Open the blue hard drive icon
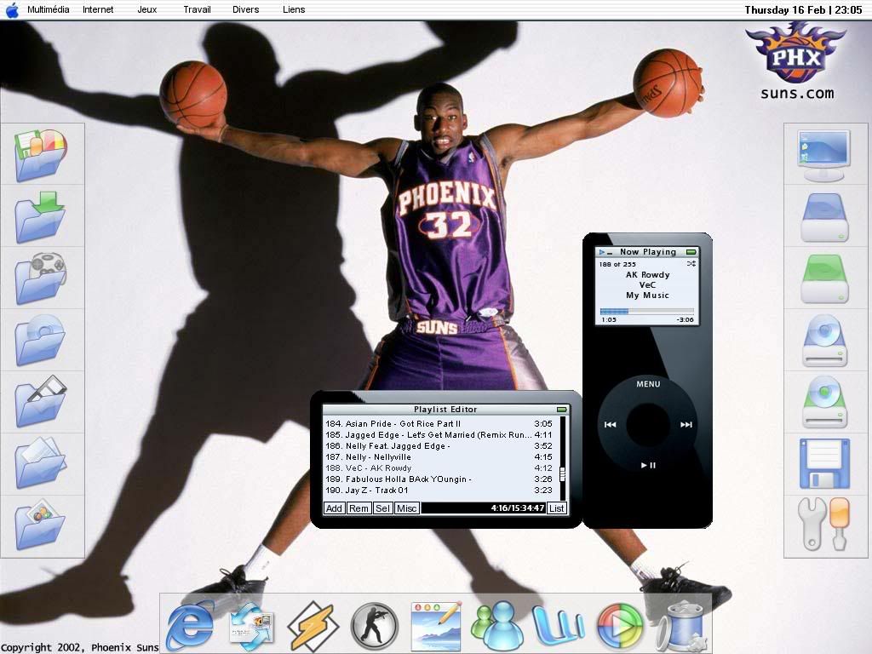Image resolution: width=872 pixels, height=654 pixels. tap(824, 217)
